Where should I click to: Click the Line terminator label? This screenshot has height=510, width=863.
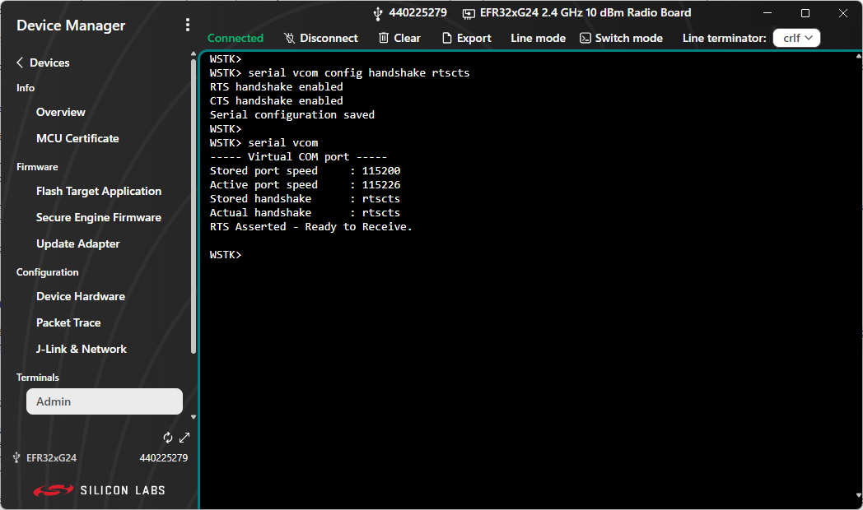[725, 38]
